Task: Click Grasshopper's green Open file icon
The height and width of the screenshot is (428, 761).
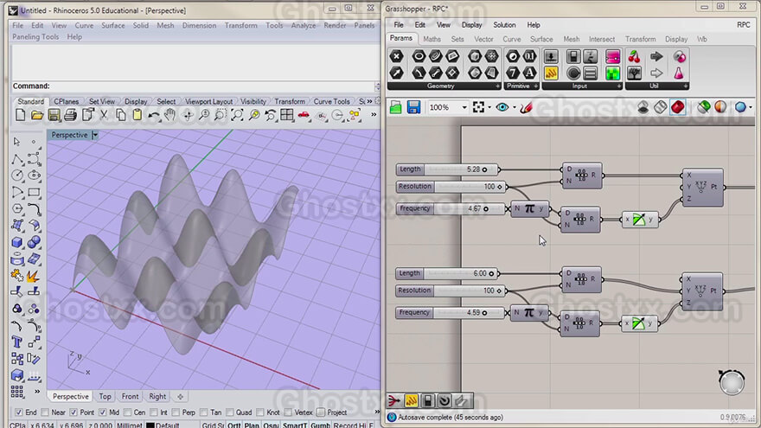Action: [396, 107]
